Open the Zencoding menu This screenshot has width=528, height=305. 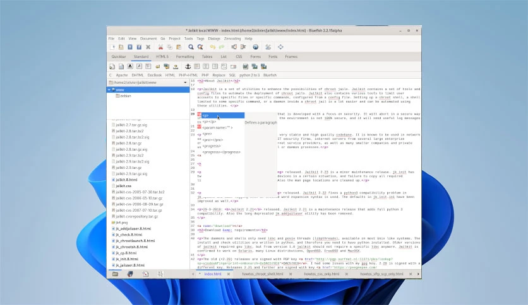tap(232, 38)
